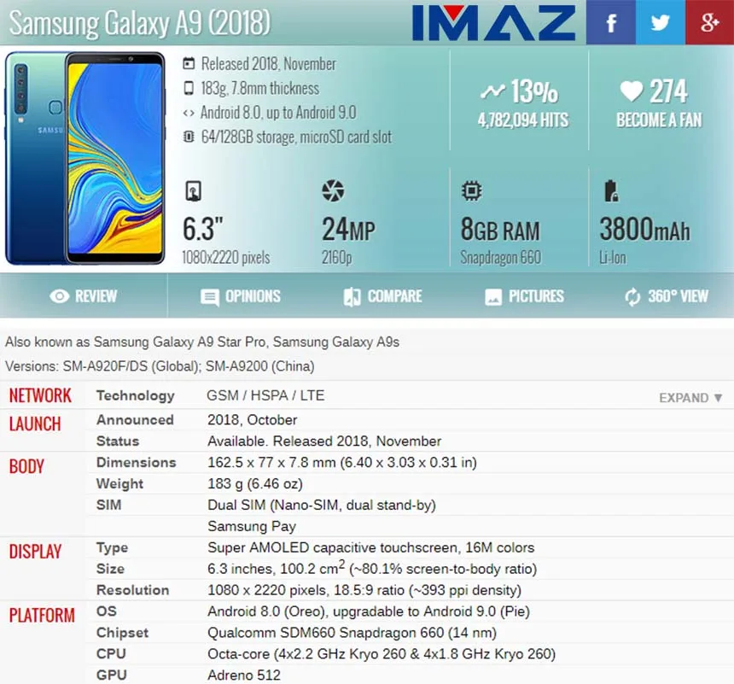The image size is (734, 684).
Task: Click the Become a Fan label
Action: (x=659, y=120)
